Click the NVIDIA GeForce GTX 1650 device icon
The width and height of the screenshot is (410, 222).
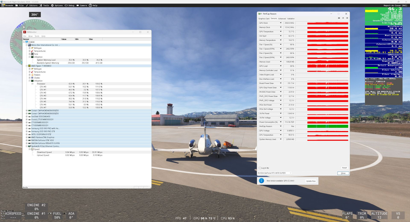29,140
